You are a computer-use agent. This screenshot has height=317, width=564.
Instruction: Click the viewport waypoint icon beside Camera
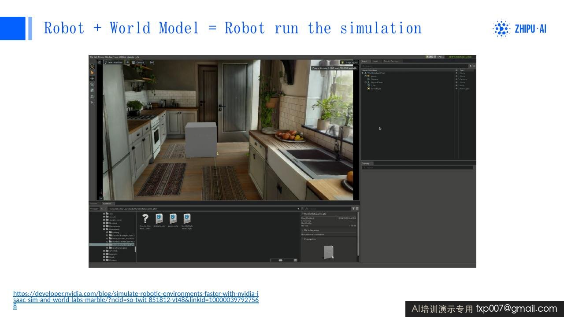point(152,63)
